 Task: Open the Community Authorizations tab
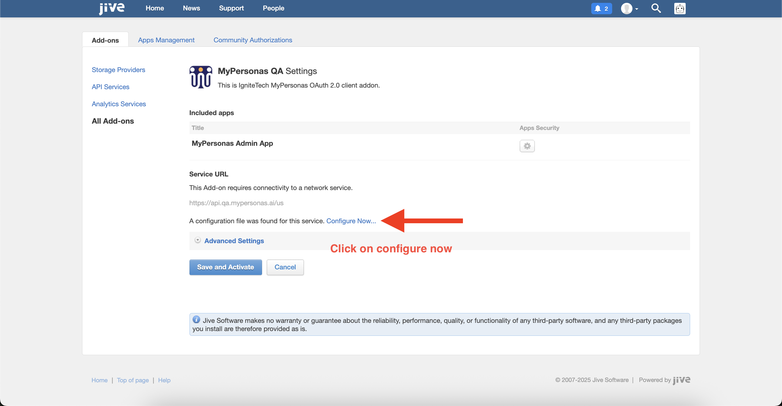click(x=253, y=40)
